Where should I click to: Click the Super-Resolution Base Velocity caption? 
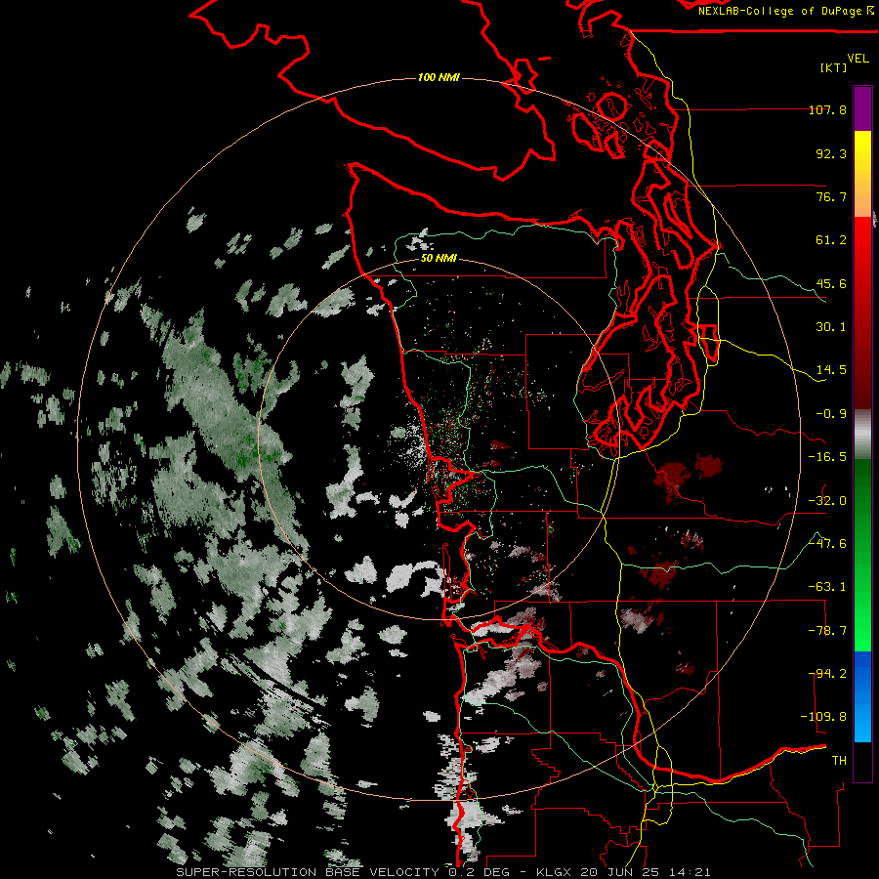tap(443, 872)
